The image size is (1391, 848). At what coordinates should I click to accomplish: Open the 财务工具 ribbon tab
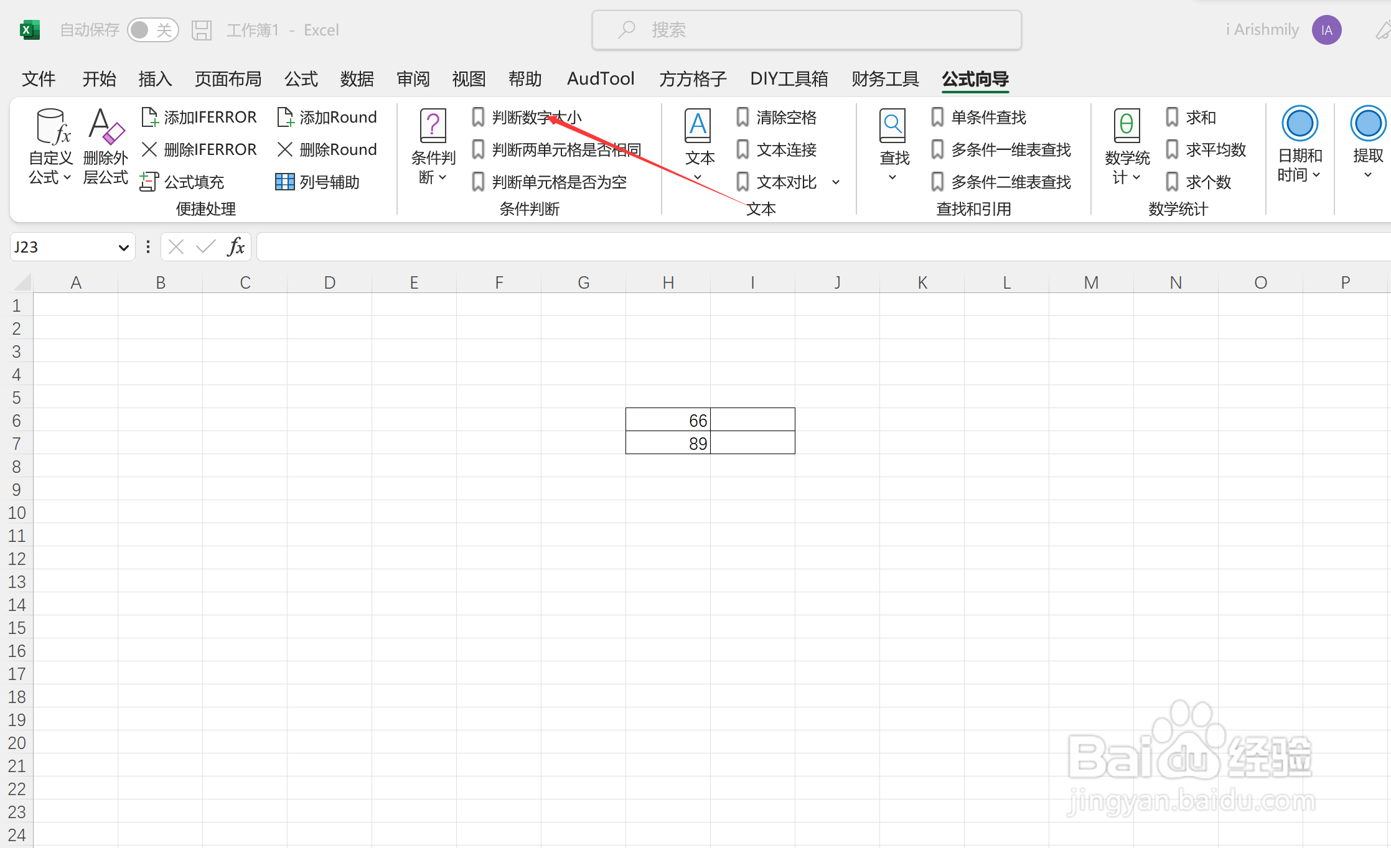(x=885, y=79)
